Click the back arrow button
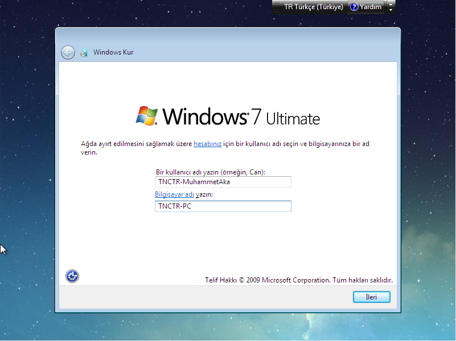This screenshot has height=341, width=456. [x=68, y=52]
